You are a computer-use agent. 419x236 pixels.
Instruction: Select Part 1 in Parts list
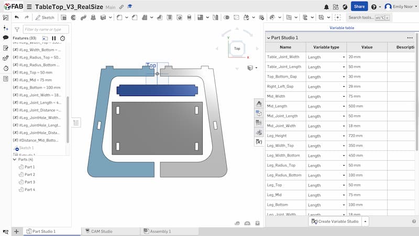pyautogui.click(x=27, y=167)
